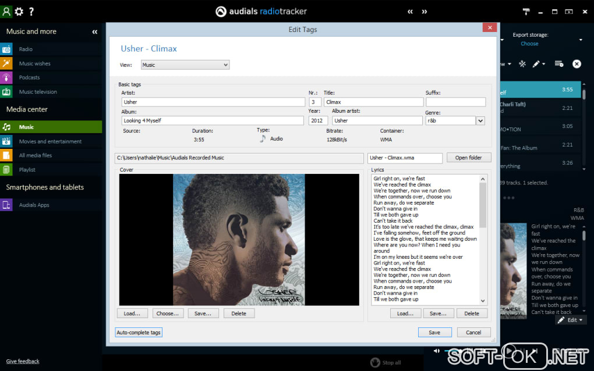The width and height of the screenshot is (594, 371).
Task: Open All media files section
Action: (x=51, y=155)
